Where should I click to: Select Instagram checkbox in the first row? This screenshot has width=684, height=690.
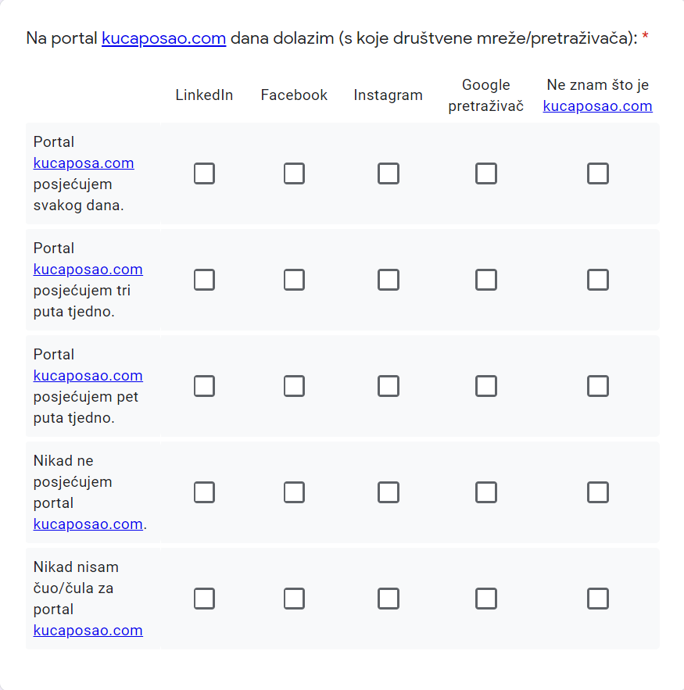[389, 173]
